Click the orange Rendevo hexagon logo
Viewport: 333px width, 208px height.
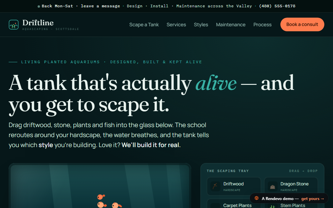[x=256, y=198]
